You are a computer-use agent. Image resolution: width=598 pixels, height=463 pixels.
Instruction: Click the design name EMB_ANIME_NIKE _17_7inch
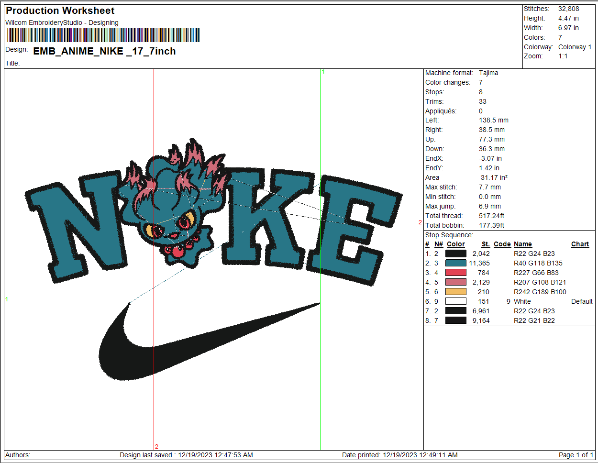pos(104,51)
